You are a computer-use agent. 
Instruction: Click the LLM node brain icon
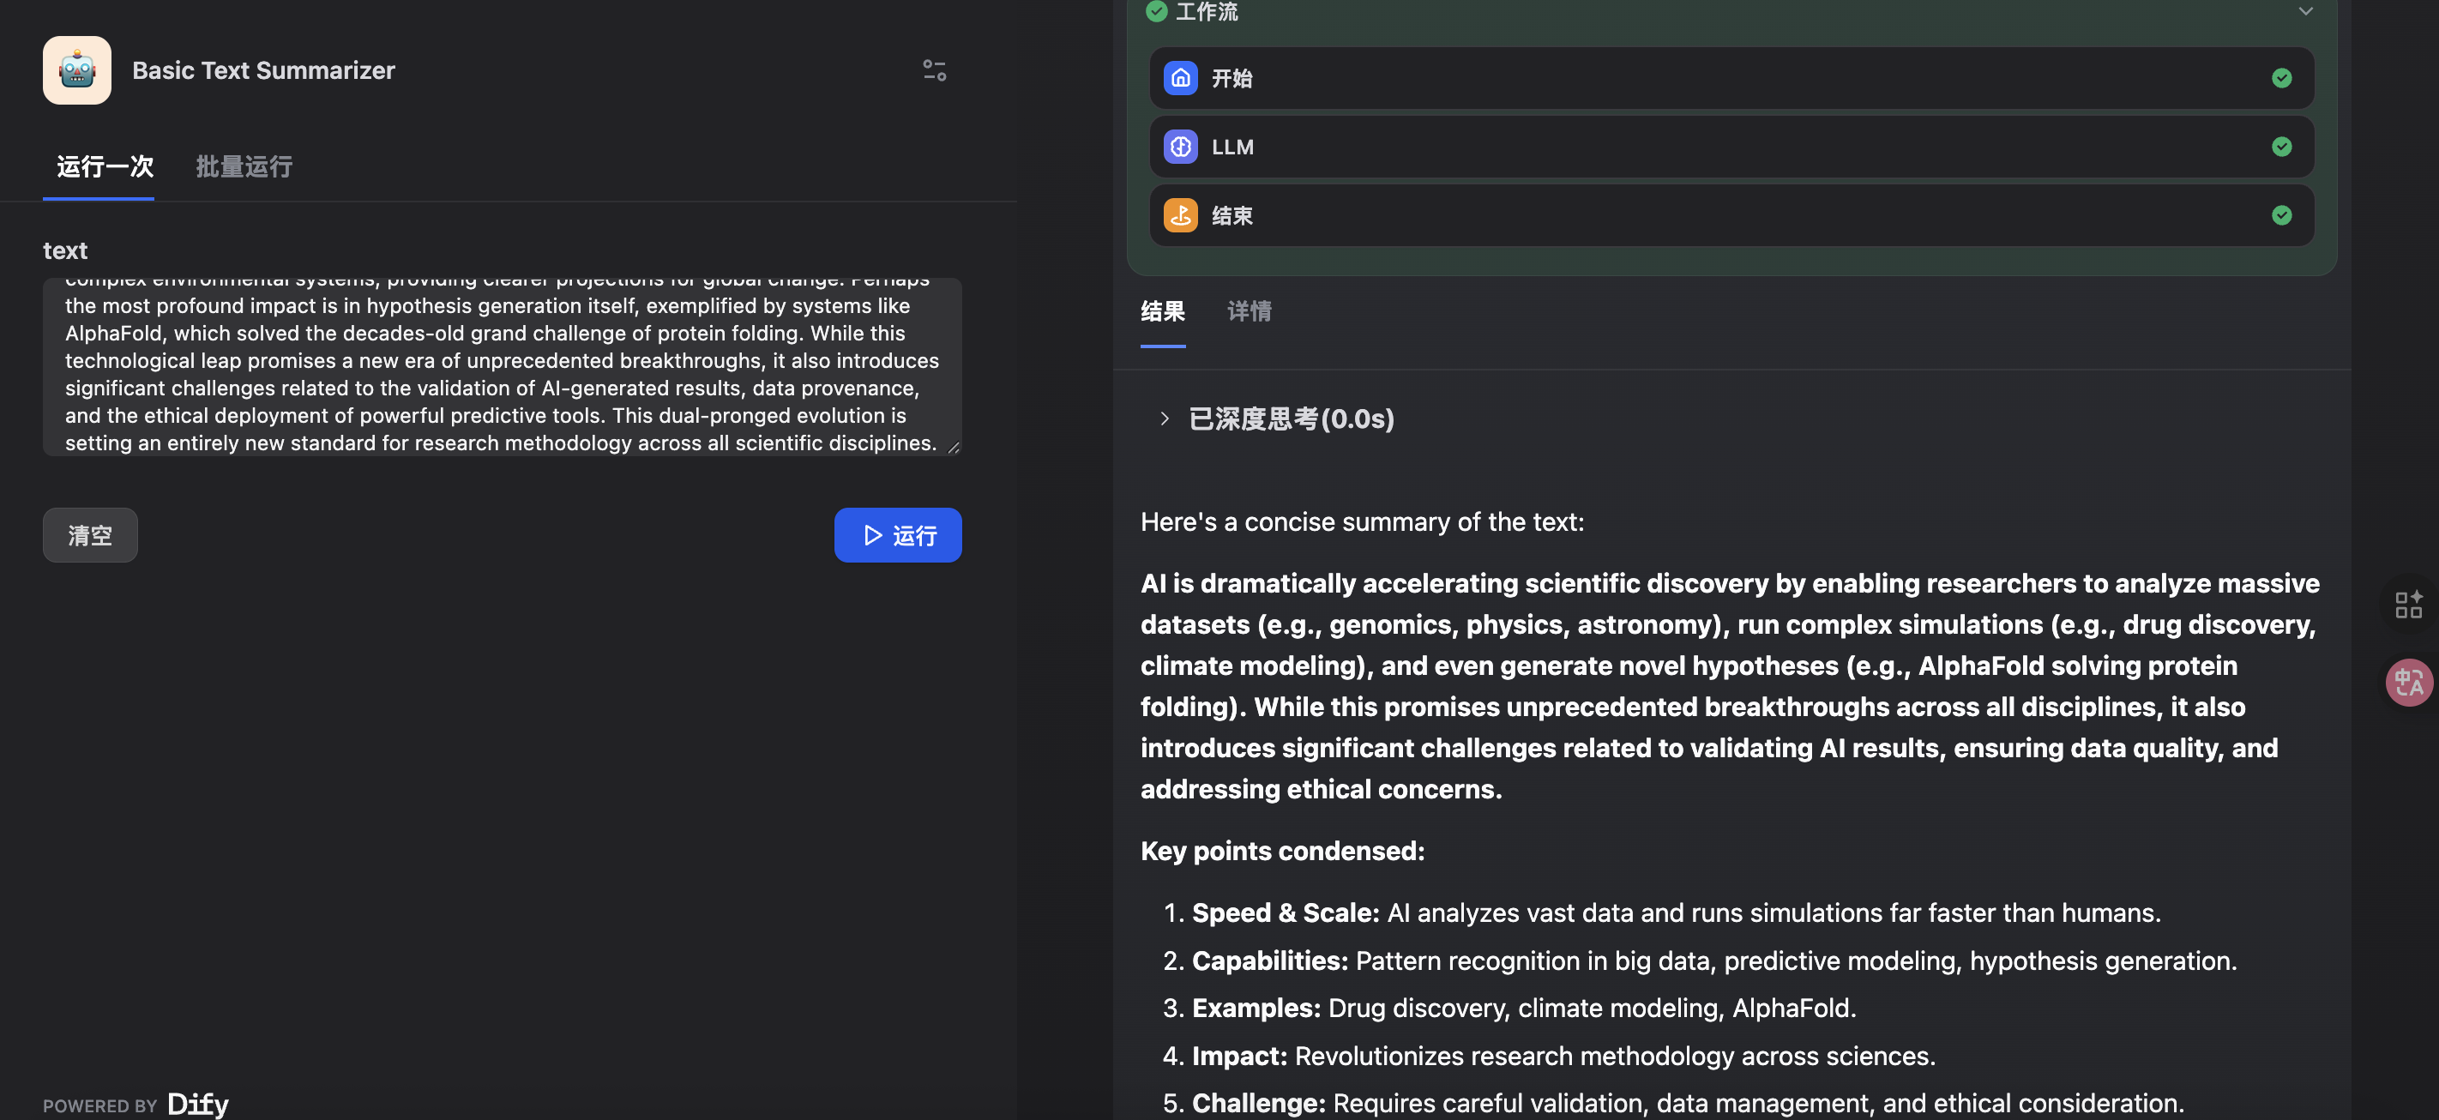pos(1180,147)
